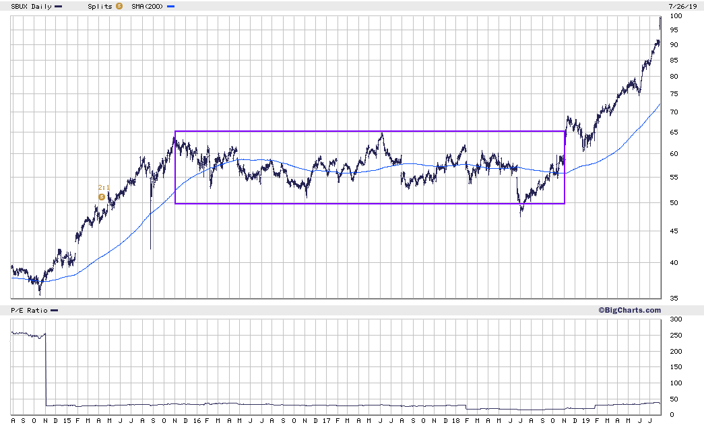Click the 50 label on the price axis
Image resolution: width=704 pixels, height=427 pixels.
point(674,202)
